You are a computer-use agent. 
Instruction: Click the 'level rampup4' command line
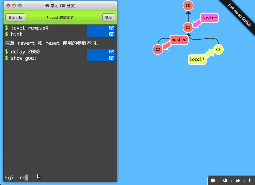[x=29, y=28]
